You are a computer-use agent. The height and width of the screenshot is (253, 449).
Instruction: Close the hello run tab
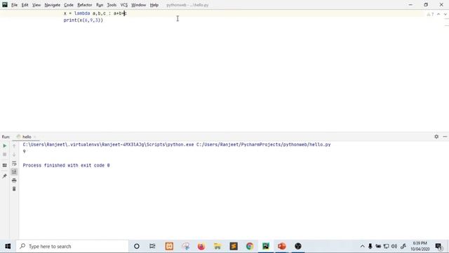(x=34, y=137)
